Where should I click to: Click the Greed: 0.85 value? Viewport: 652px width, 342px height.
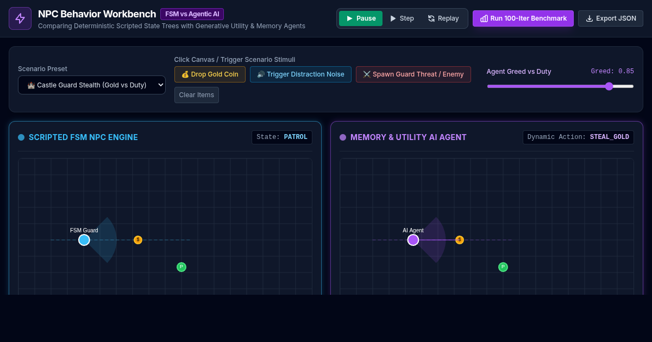(612, 72)
